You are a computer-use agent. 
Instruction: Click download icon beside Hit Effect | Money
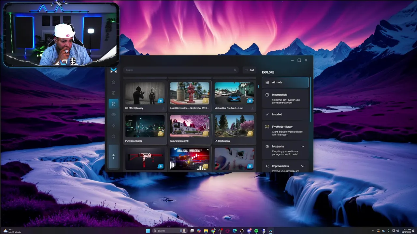[163, 108]
